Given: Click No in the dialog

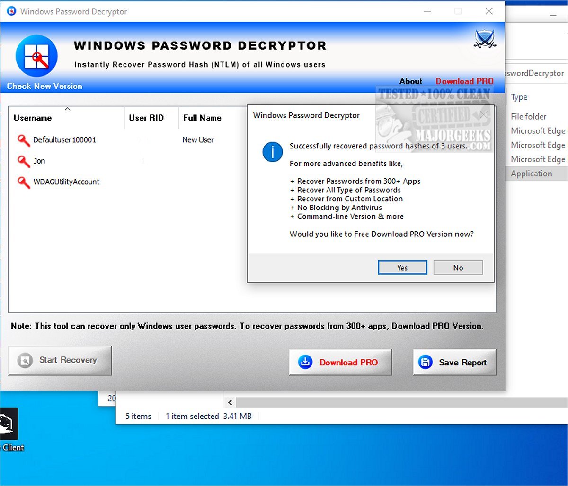Looking at the screenshot, I should [x=458, y=268].
